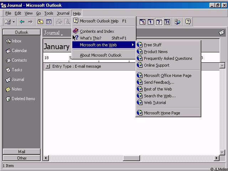The width and height of the screenshot is (228, 171).
Task: Open Deleted Items in Outlook bar
Action: pos(21,99)
